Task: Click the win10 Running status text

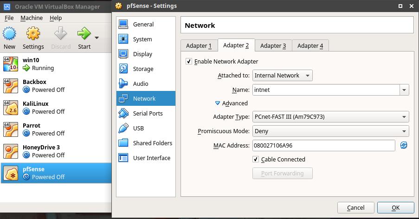Action: pyautogui.click(x=43, y=68)
